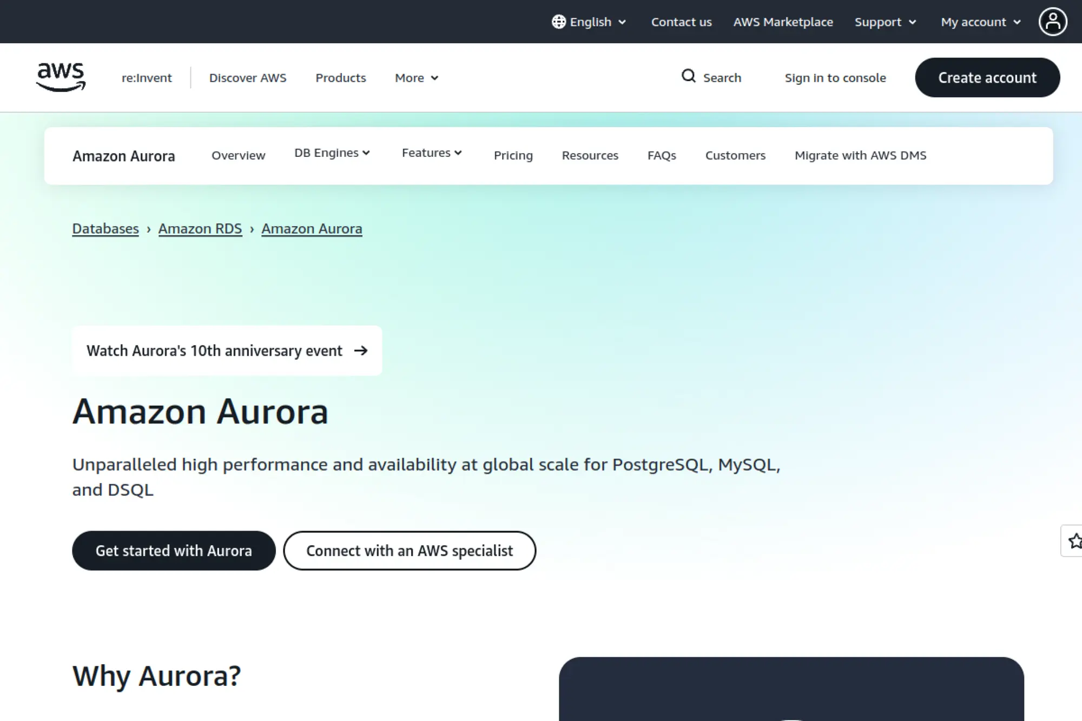Open the More navigation dropdown
The width and height of the screenshot is (1082, 721).
click(x=416, y=78)
